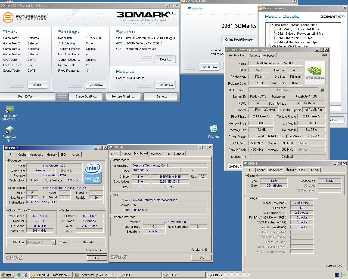This screenshot has height=279, width=348.
Task: Click the Code Name value Prescott
Action: pyautogui.click(x=41, y=171)
